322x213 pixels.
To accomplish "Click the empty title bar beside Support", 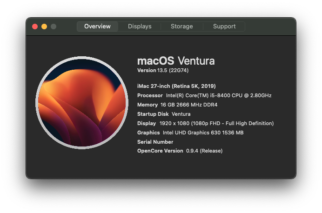I will 270,27.
